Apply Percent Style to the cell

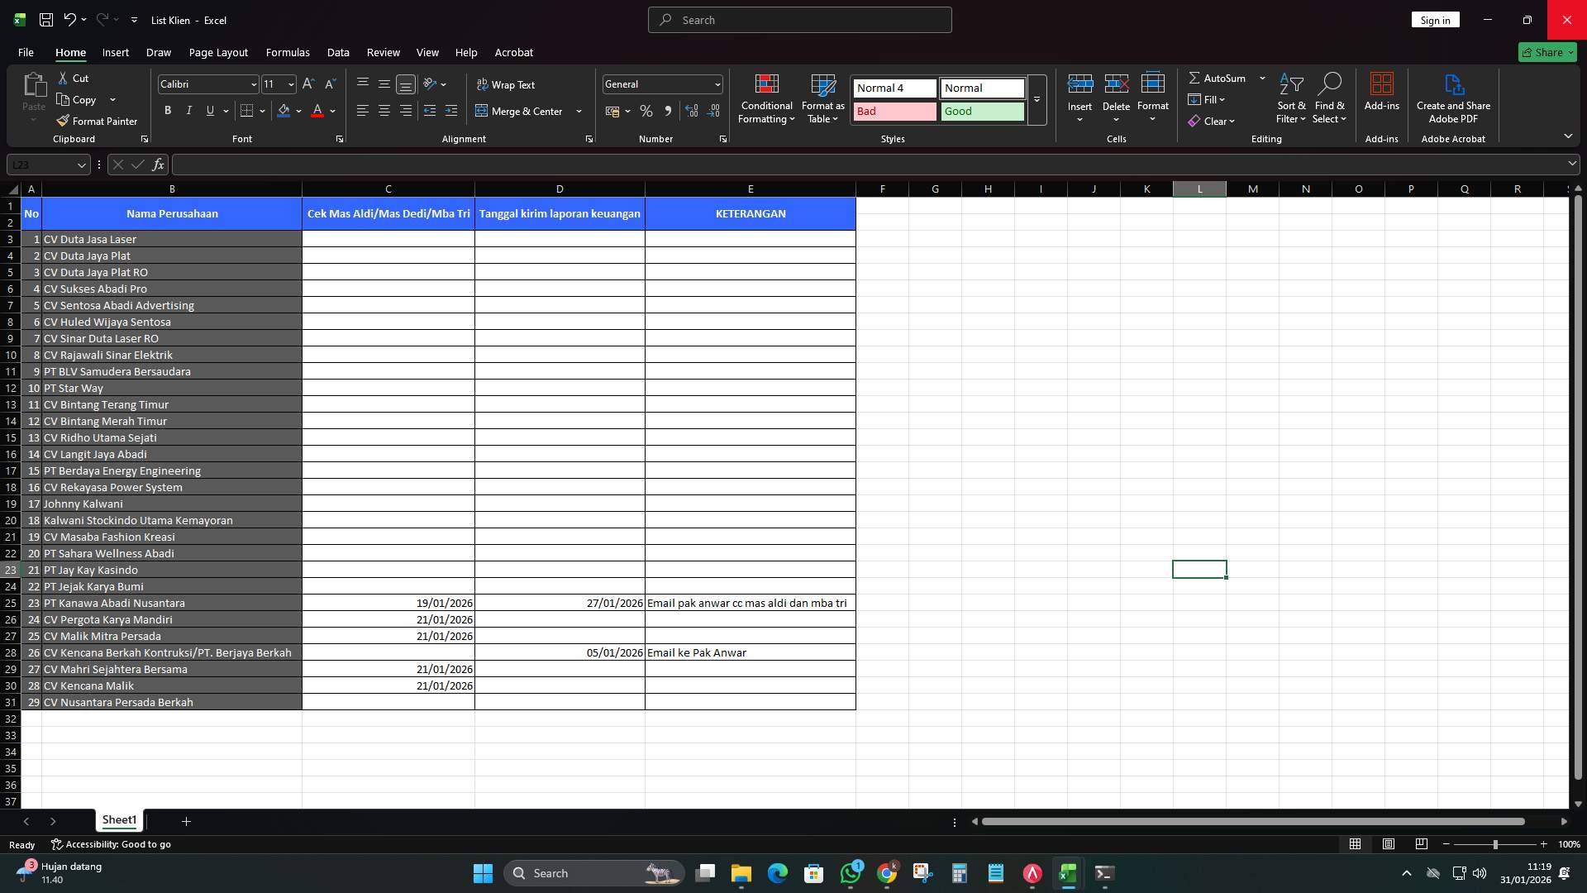[646, 110]
